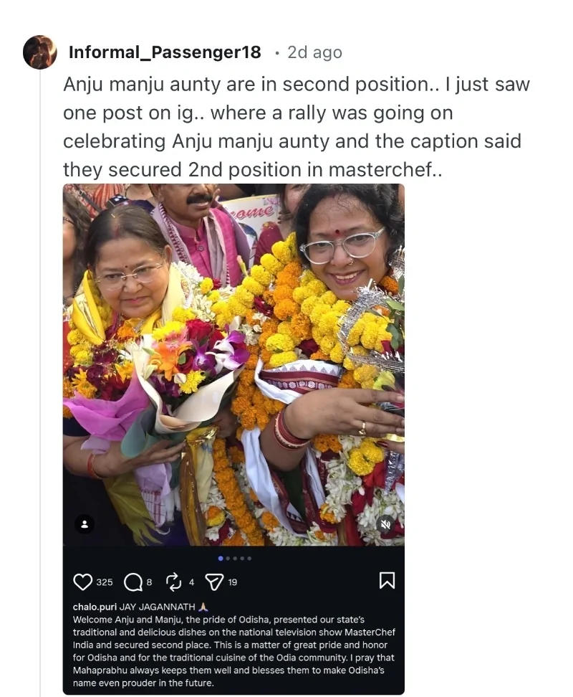The height and width of the screenshot is (697, 573).
Task: Open comments via the speech bubble icon
Action: pyautogui.click(x=133, y=582)
